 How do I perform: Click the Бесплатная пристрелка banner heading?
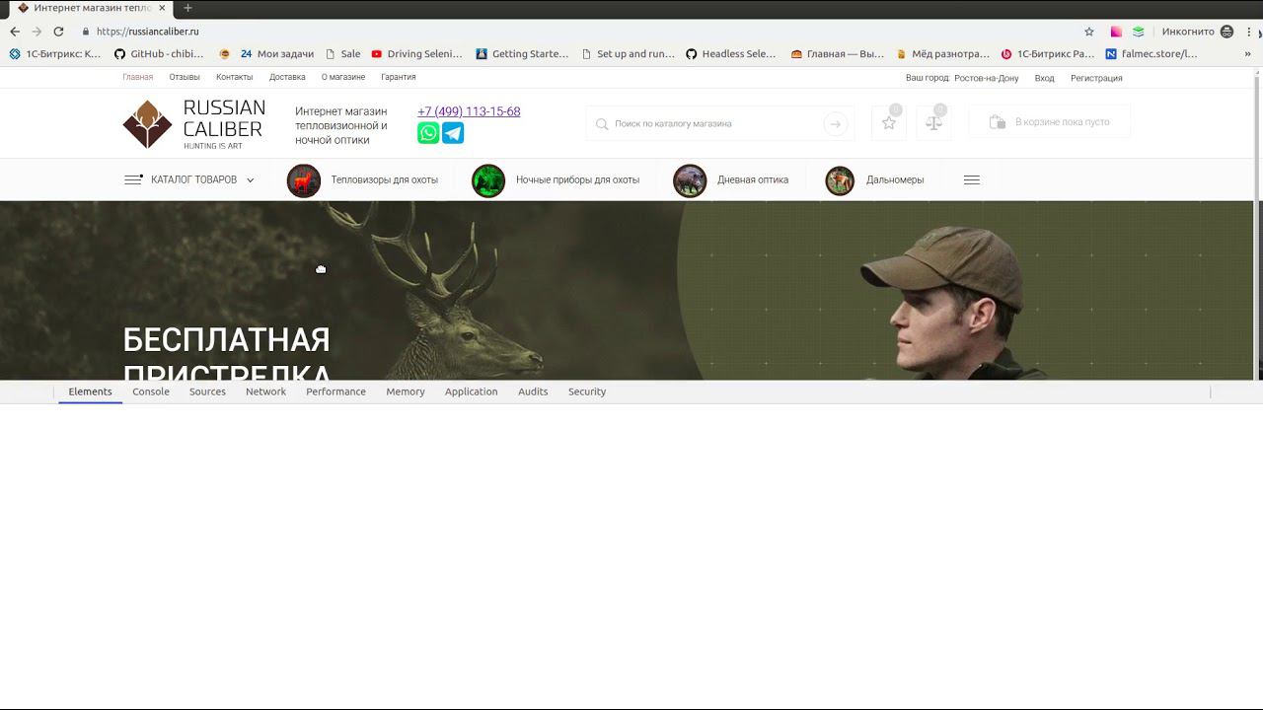227,353
